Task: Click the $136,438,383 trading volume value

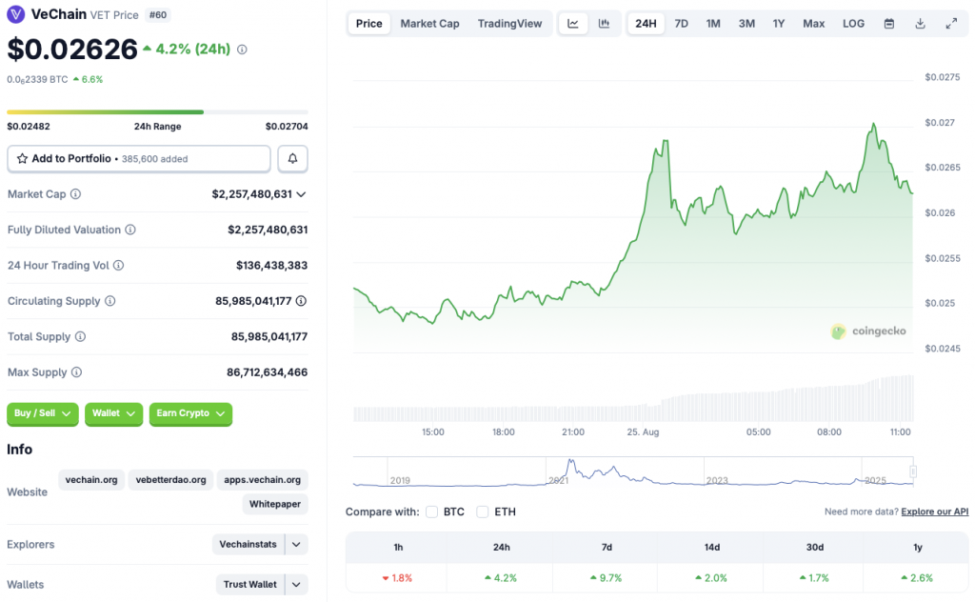Action: pyautogui.click(x=271, y=266)
